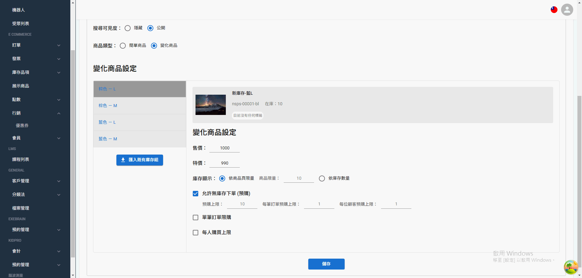Click the 每筆訂單預購上限 input field
The width and height of the screenshot is (582, 278).
click(x=319, y=204)
